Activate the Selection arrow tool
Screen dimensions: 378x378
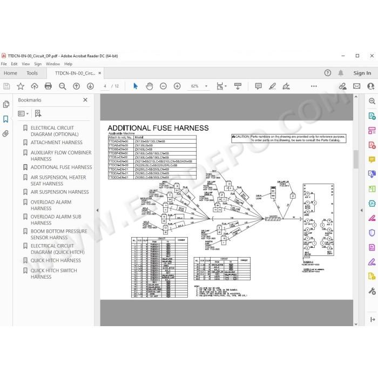click(x=136, y=86)
